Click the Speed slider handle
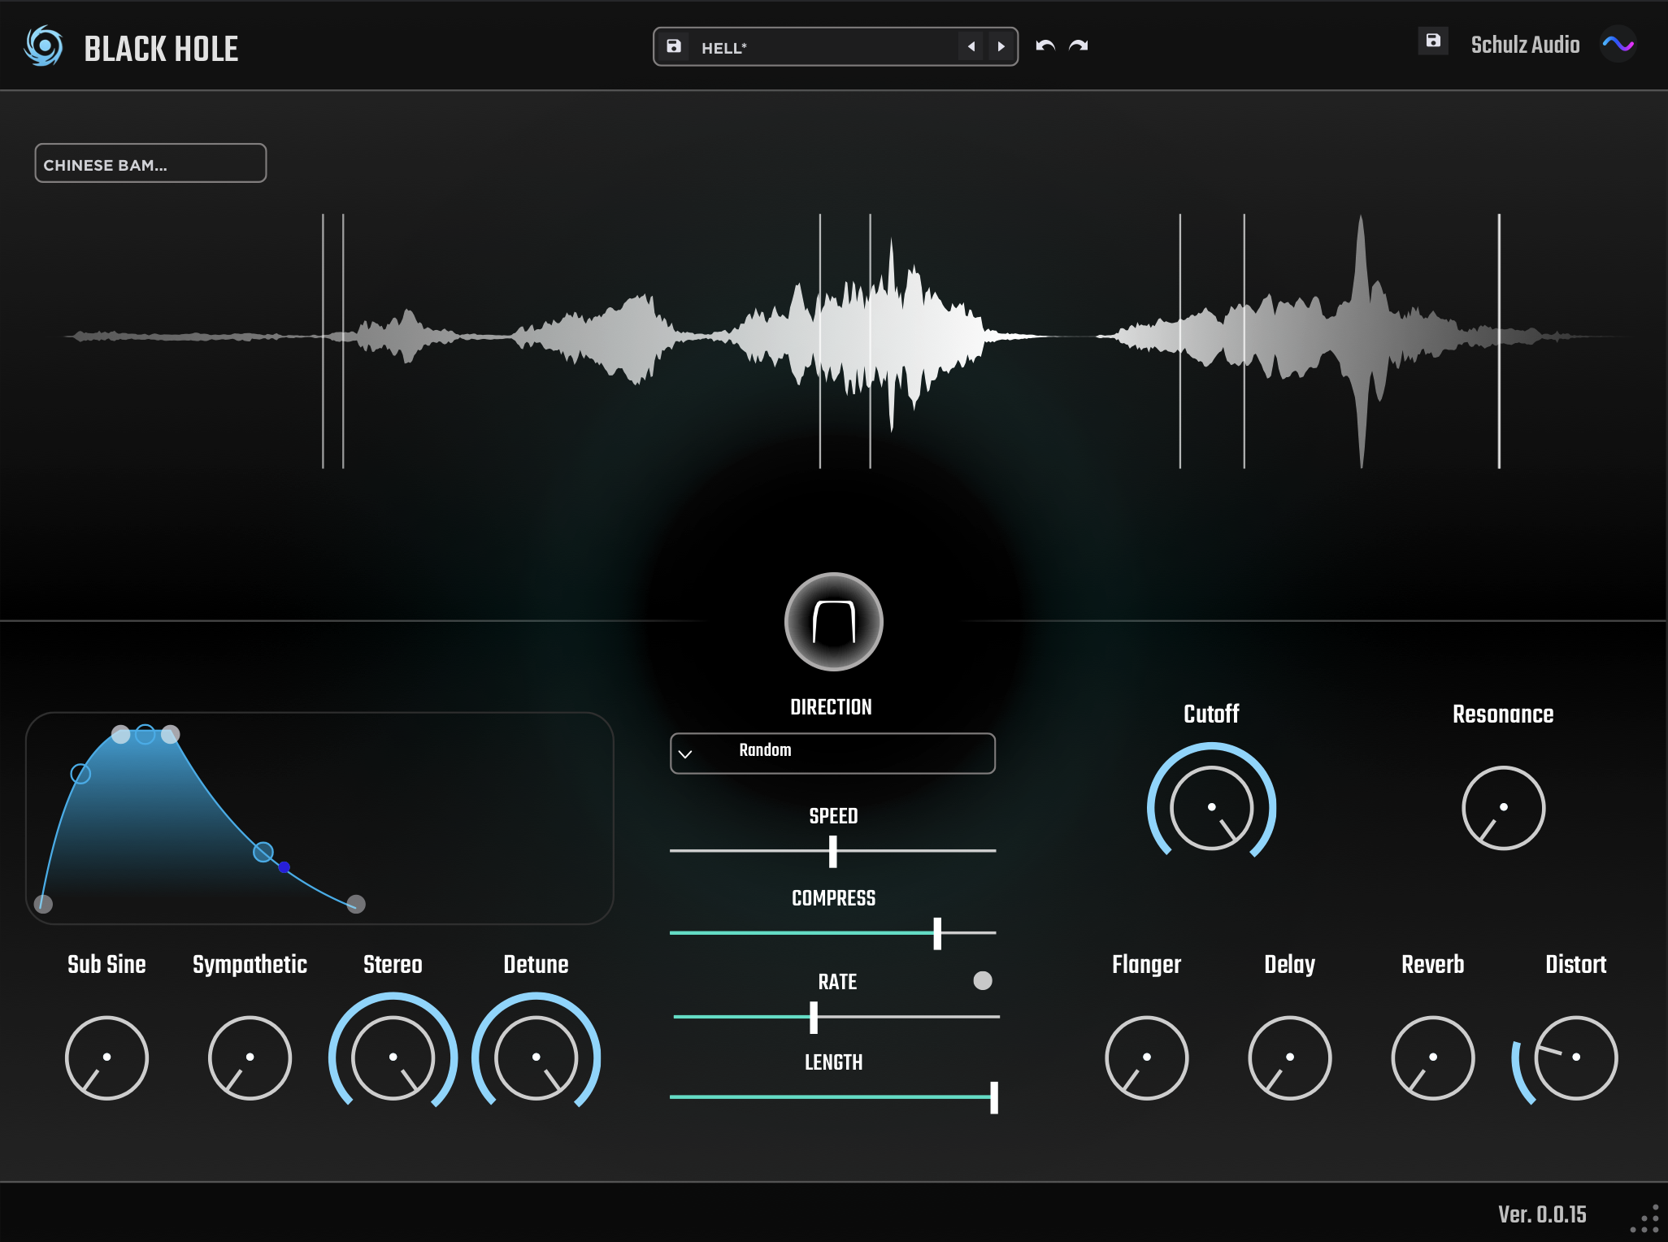 [832, 851]
